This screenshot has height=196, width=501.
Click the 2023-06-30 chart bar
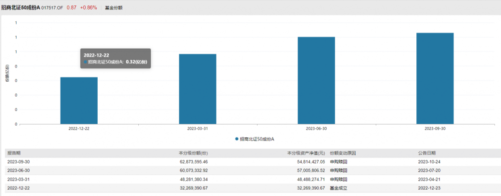pyautogui.click(x=316, y=80)
